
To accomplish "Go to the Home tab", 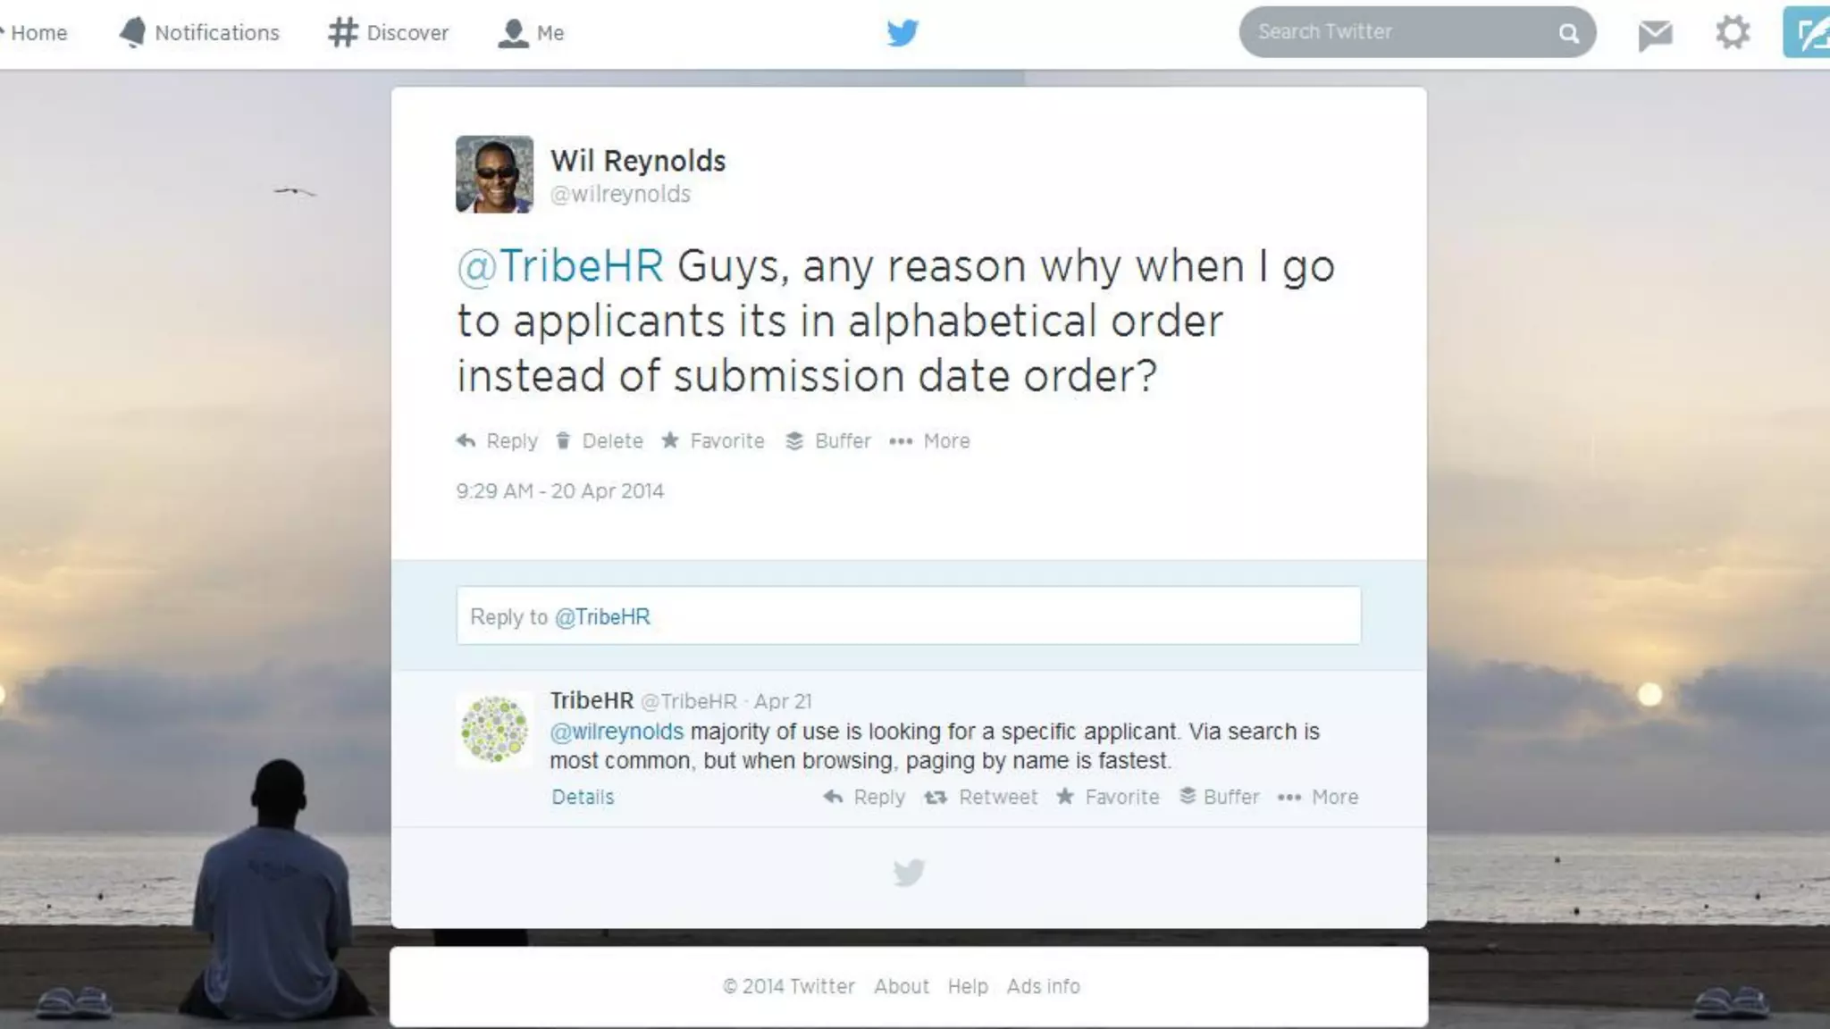I will coord(36,33).
